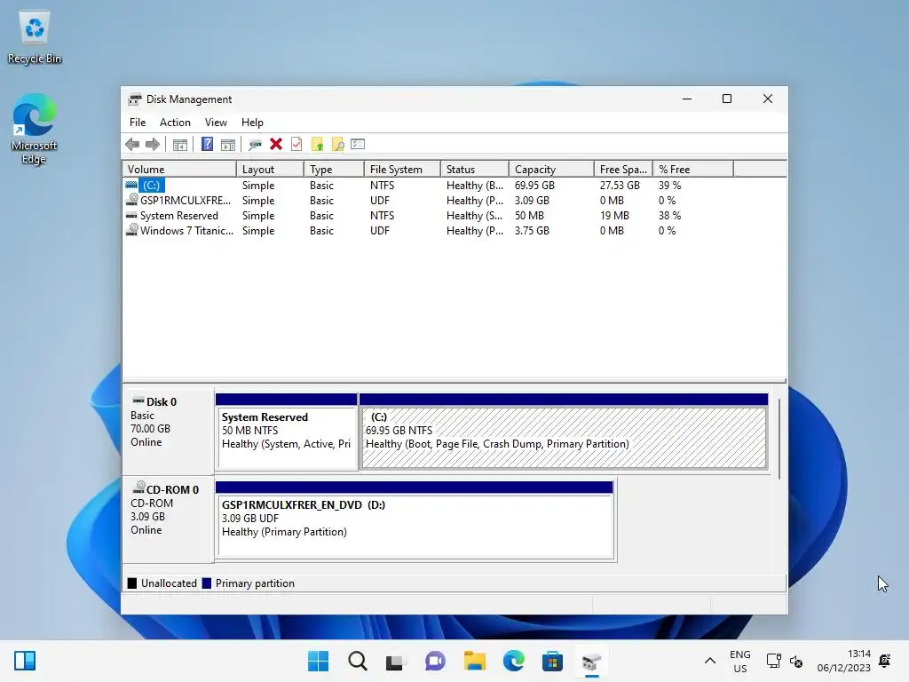Image resolution: width=909 pixels, height=682 pixels.
Task: Open Recycle Bin desktop icon
Action: 35,38
